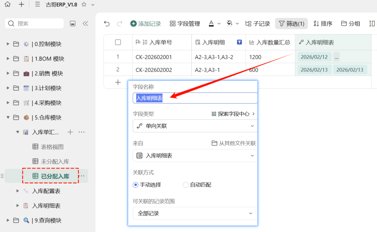Click 2026/02/12 linked record tag
Screen dimensions: 377x232
pos(314,57)
